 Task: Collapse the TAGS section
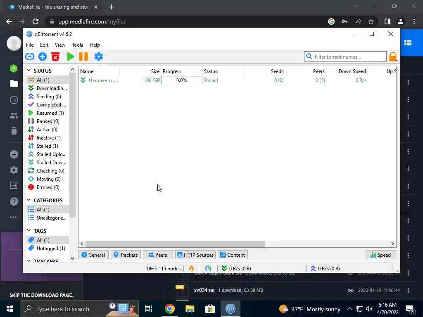point(29,230)
